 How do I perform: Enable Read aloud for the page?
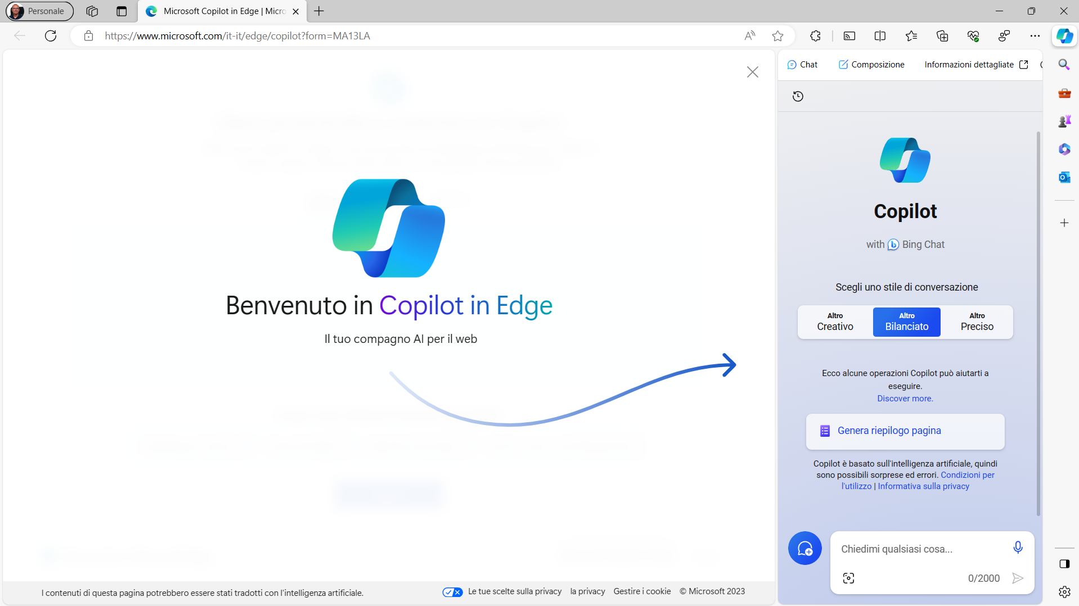click(749, 36)
